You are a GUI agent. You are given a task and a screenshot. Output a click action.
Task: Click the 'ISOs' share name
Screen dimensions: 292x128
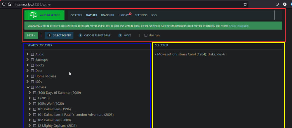tap(39, 82)
